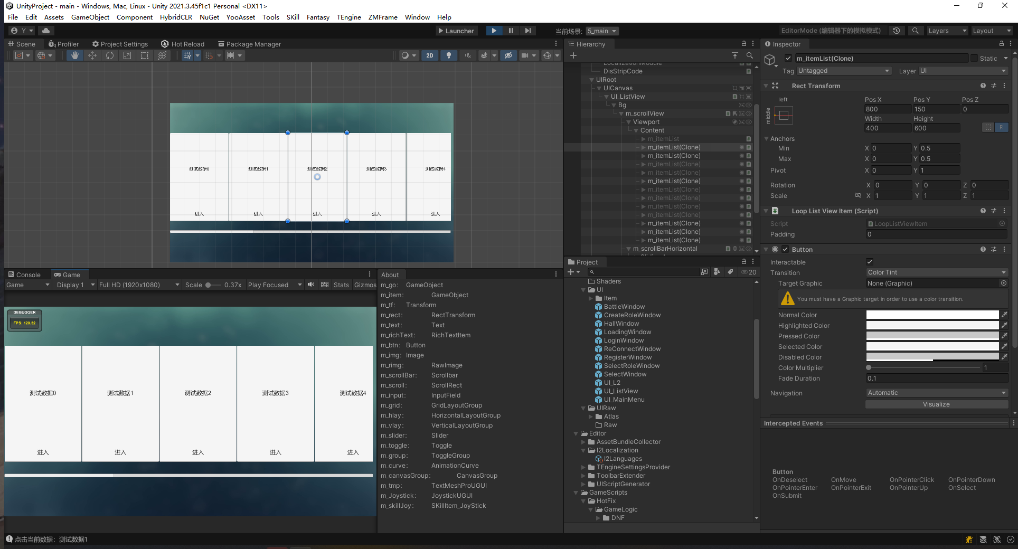
Task: Disable the Button component enable checkbox
Action: (x=785, y=249)
